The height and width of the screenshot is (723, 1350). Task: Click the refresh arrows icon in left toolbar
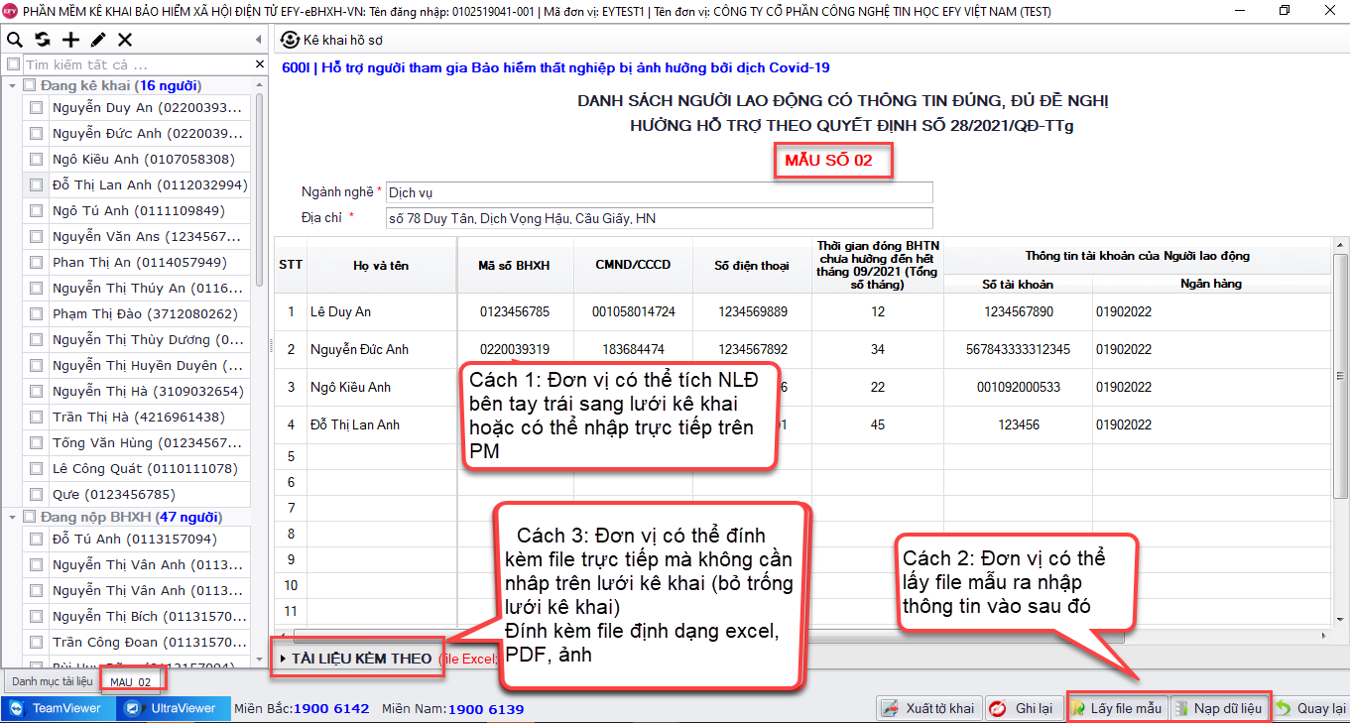(x=43, y=40)
